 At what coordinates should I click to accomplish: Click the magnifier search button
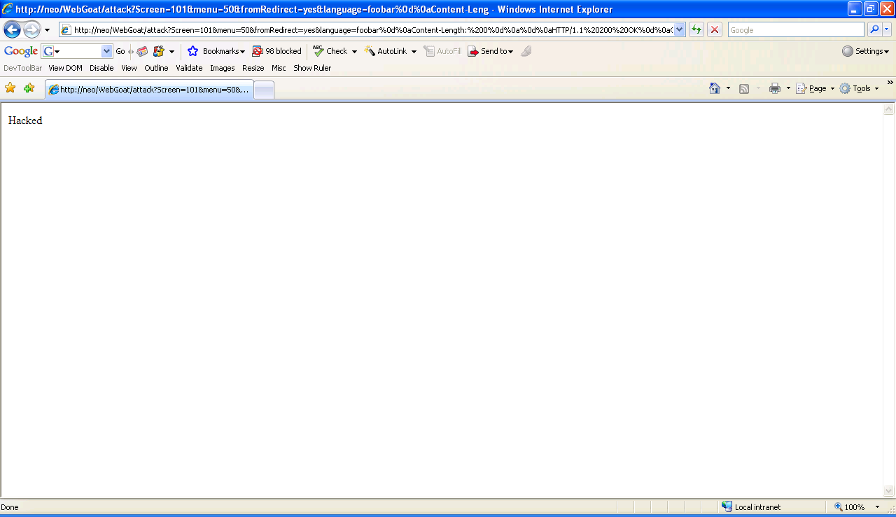874,29
